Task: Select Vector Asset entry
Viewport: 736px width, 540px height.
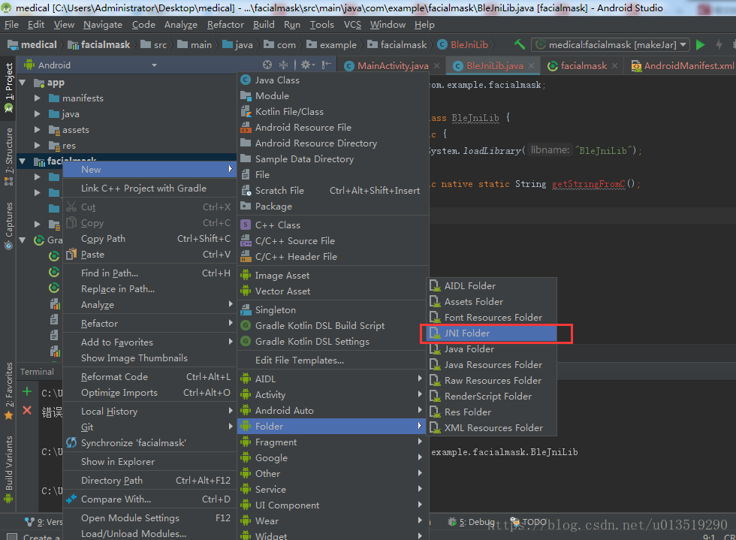Action: pos(333,291)
